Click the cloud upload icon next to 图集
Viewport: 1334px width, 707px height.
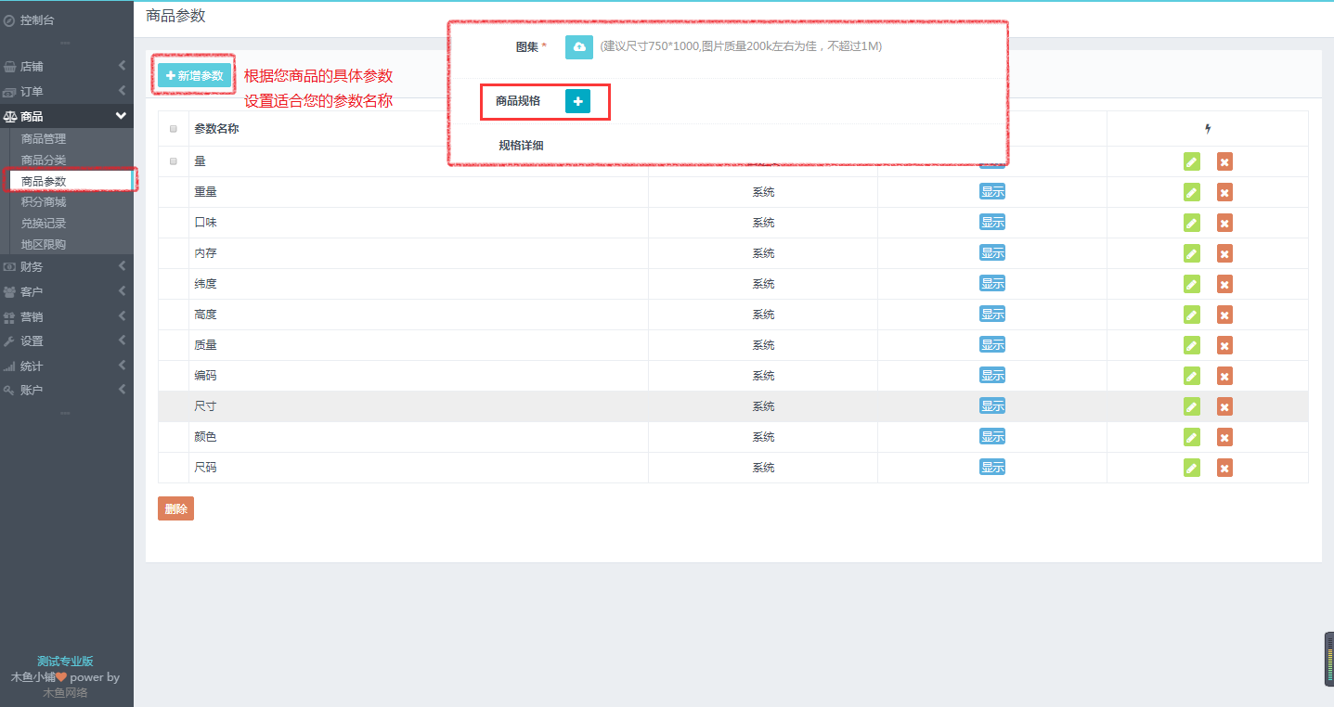[x=578, y=47]
